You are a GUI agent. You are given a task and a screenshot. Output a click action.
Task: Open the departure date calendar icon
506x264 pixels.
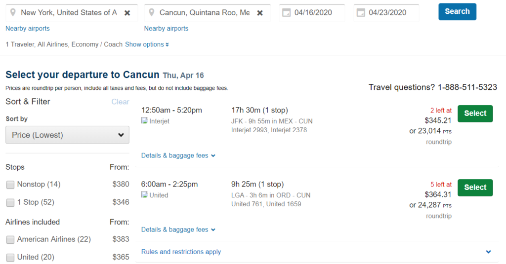coord(287,13)
